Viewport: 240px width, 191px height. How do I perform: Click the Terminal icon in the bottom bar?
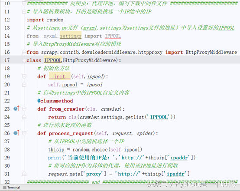[x=5, y=188]
